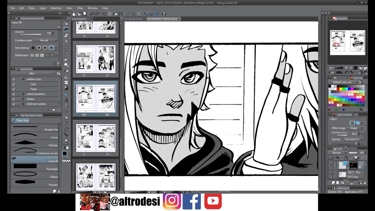The height and width of the screenshot is (211, 375).
Task: Open the Layer menu
Action: click(43, 8)
